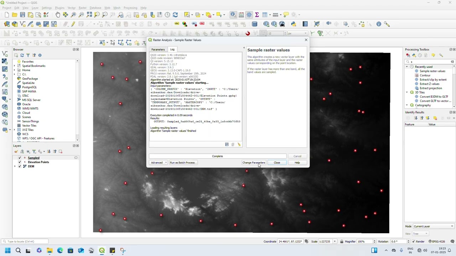Open the DB Manager database icon
This screenshot has width=456, height=256.
(254, 24)
